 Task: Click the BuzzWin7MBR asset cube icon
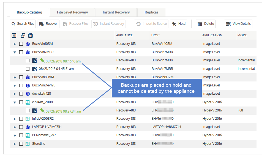pyautogui.click(x=28, y=52)
